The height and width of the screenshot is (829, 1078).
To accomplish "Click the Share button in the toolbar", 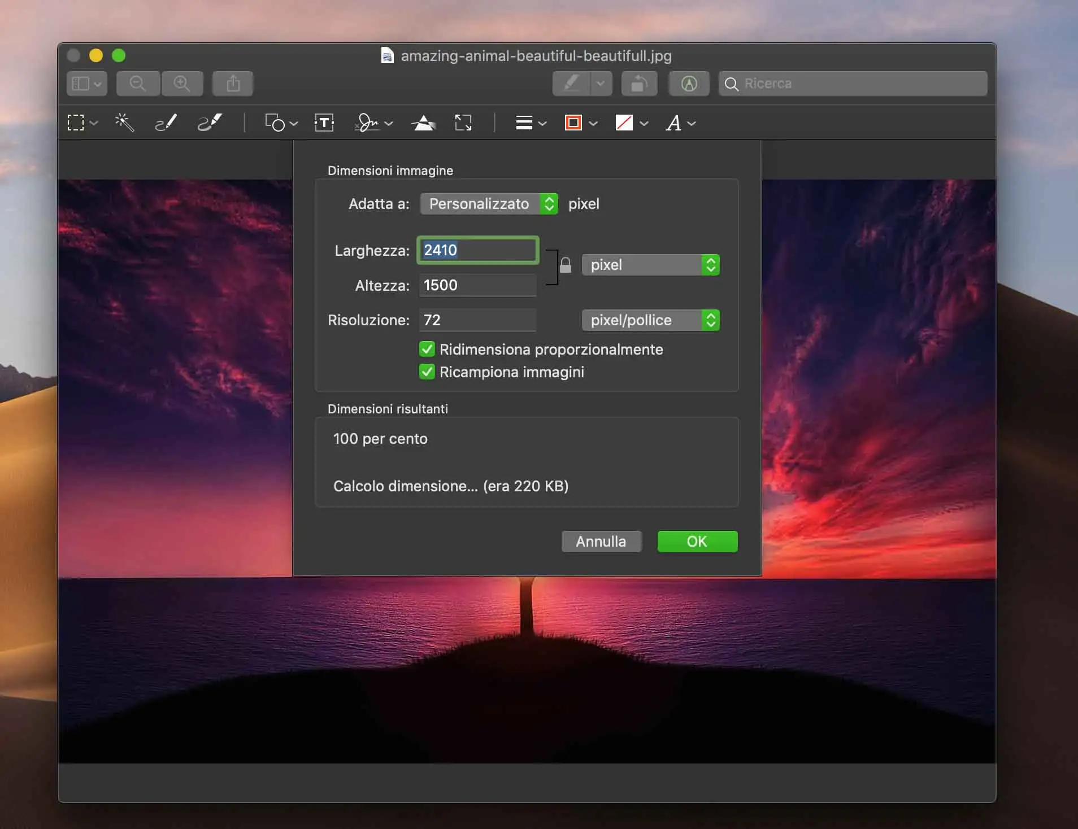I will (232, 83).
